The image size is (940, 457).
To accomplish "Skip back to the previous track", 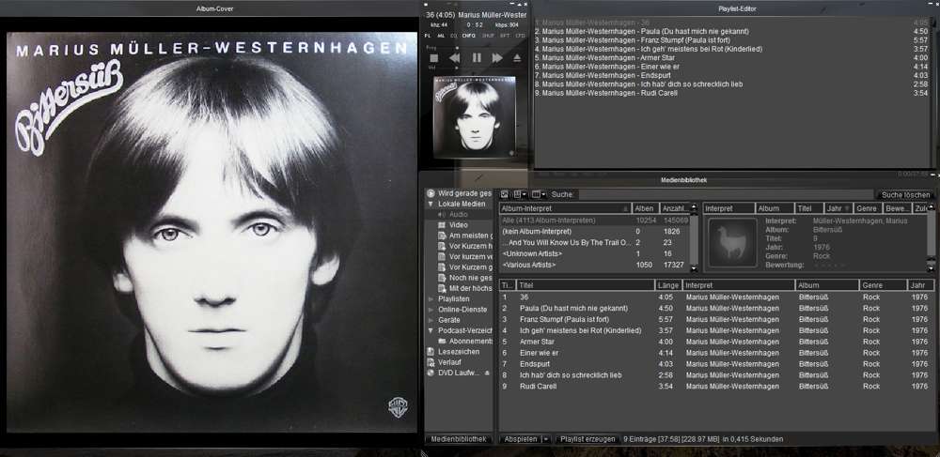I will point(454,58).
